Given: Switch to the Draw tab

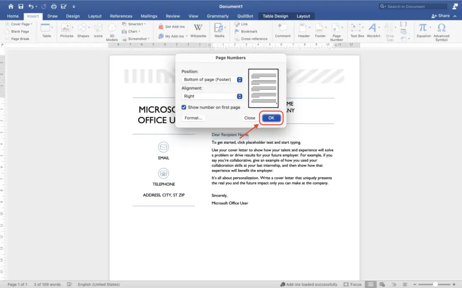Looking at the screenshot, I should coord(52,16).
